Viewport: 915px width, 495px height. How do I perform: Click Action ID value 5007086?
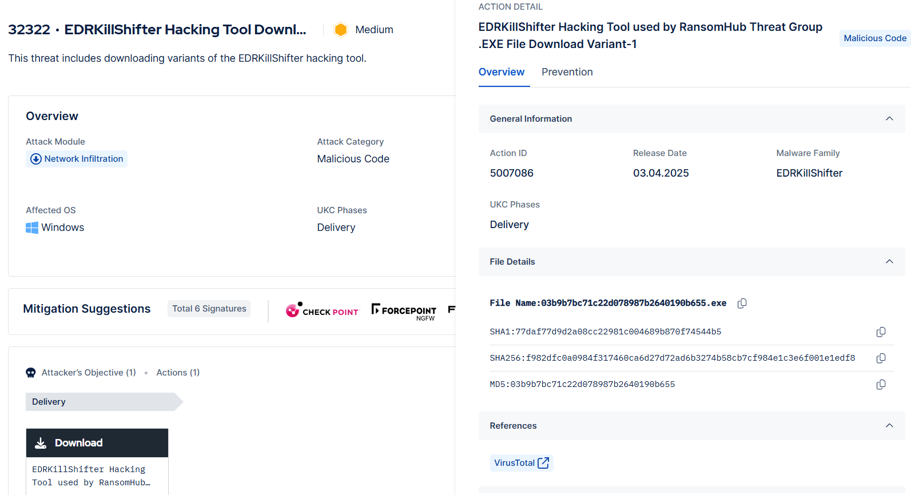(512, 173)
